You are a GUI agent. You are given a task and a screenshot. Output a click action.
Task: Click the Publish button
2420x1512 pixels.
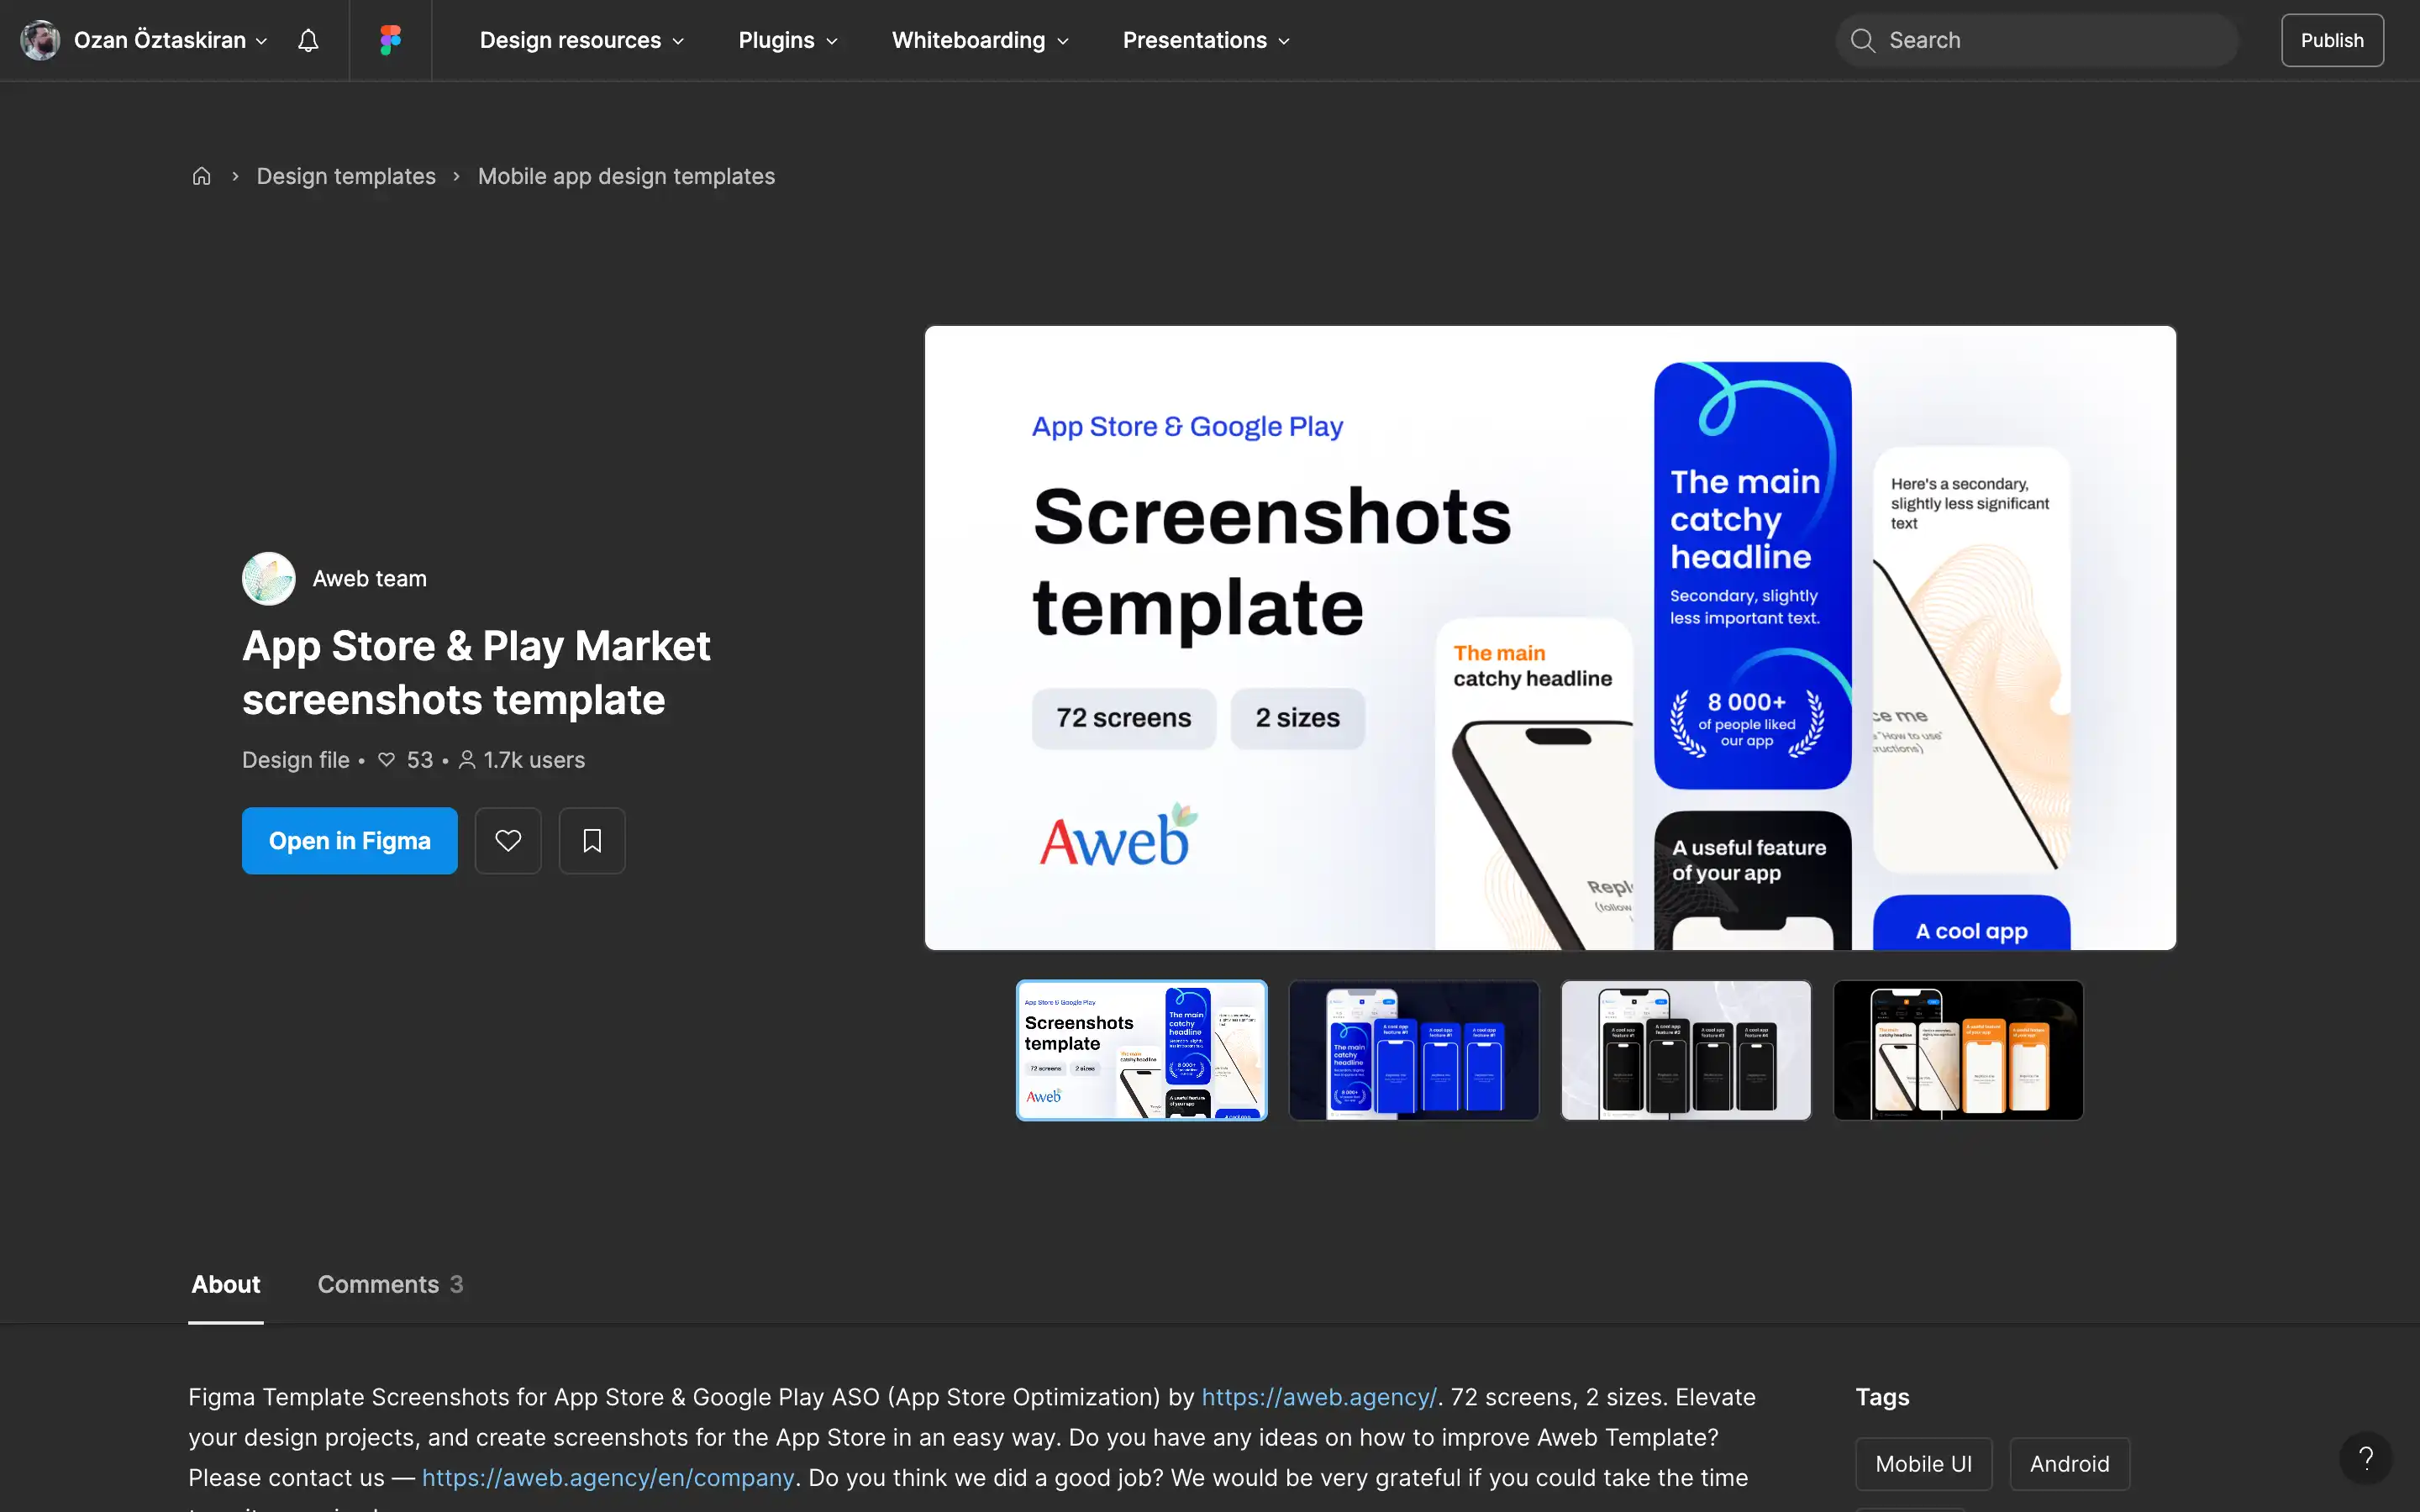(2332, 40)
